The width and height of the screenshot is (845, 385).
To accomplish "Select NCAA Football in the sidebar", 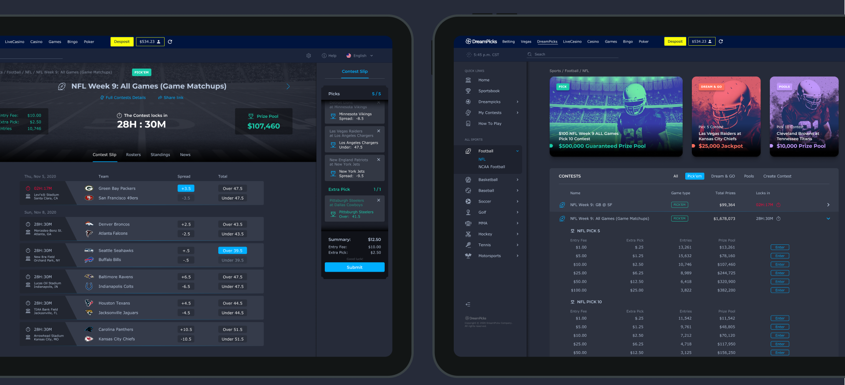I will pos(492,167).
